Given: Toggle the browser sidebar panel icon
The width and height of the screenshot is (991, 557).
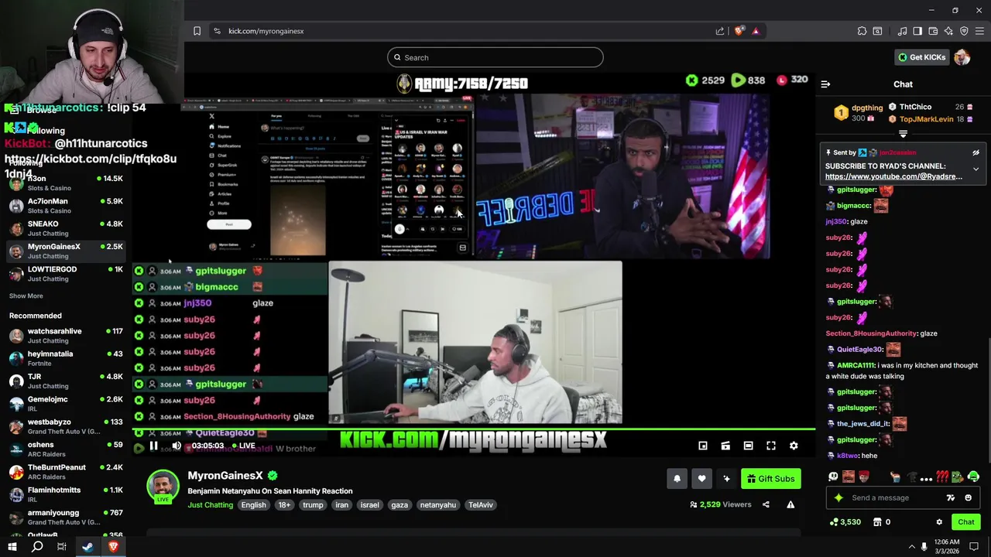Looking at the screenshot, I should click(917, 31).
